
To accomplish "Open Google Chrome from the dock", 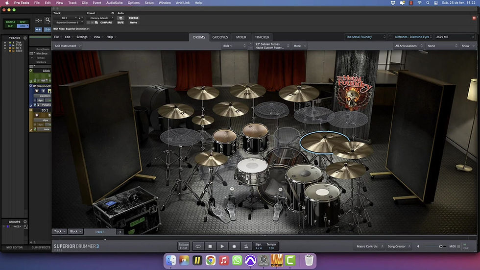I will click(x=210, y=261).
